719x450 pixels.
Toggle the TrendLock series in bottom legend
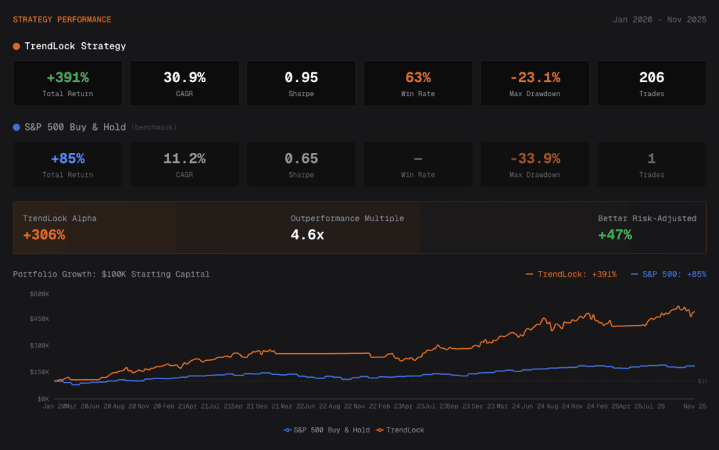pos(400,430)
